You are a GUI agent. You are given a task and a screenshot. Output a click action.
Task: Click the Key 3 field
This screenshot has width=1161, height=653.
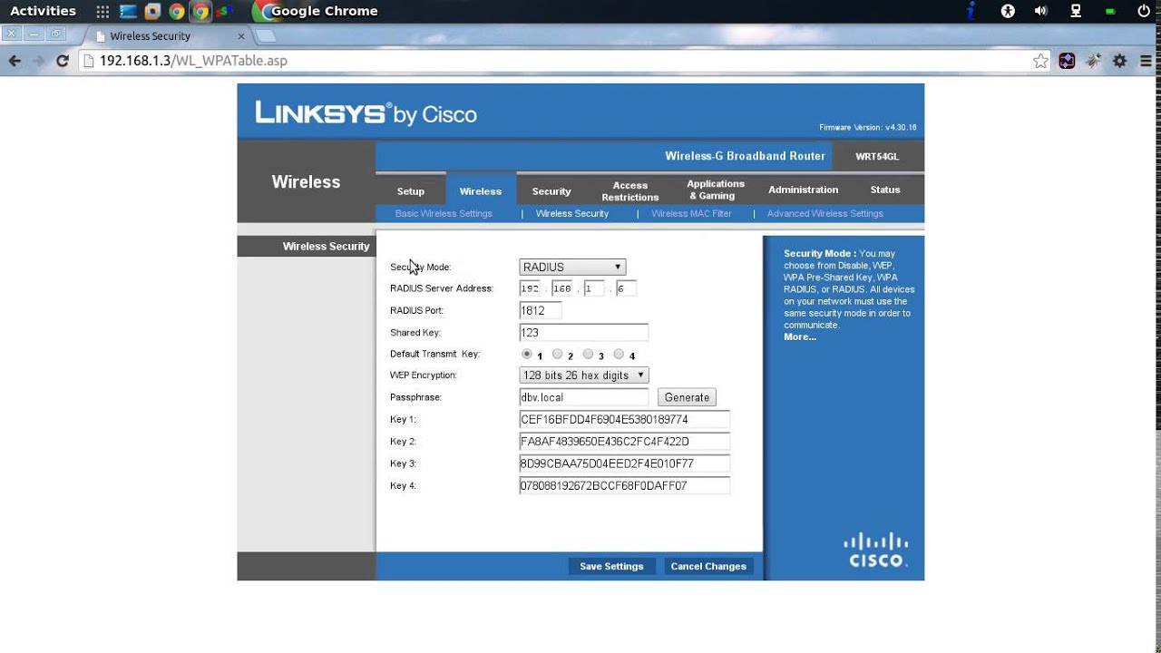[x=624, y=463]
